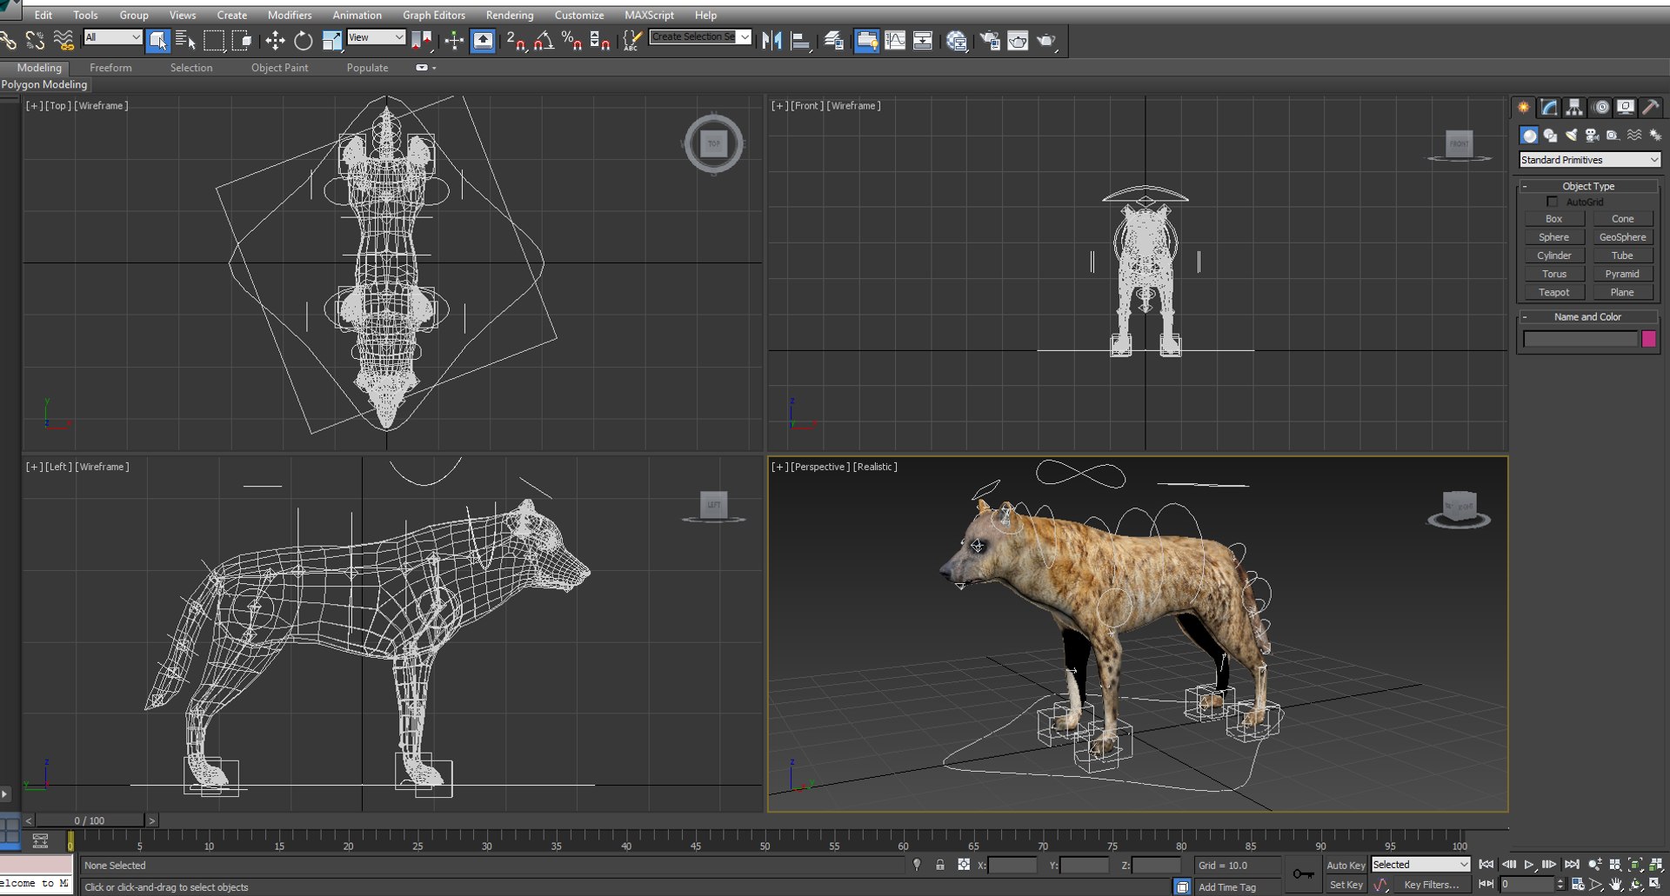
Task: Click Go to End playback button
Action: [x=1572, y=865]
